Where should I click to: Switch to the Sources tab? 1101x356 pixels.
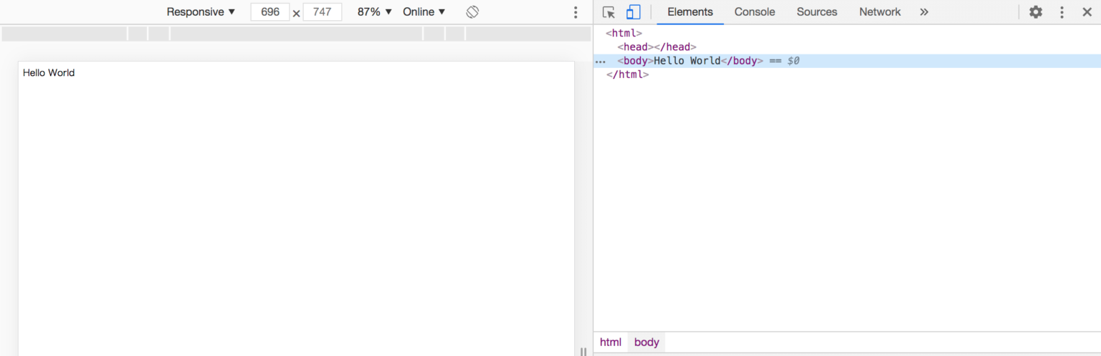tap(816, 12)
